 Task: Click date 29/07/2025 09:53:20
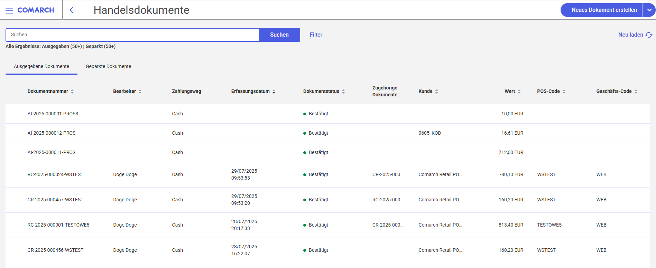click(x=244, y=200)
